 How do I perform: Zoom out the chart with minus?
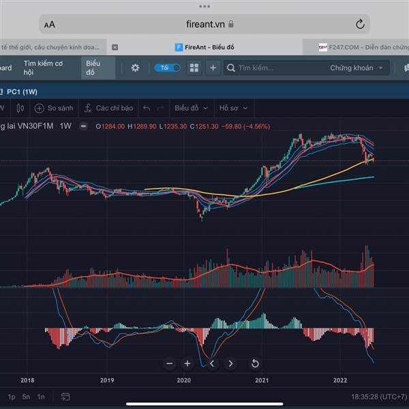[170, 363]
